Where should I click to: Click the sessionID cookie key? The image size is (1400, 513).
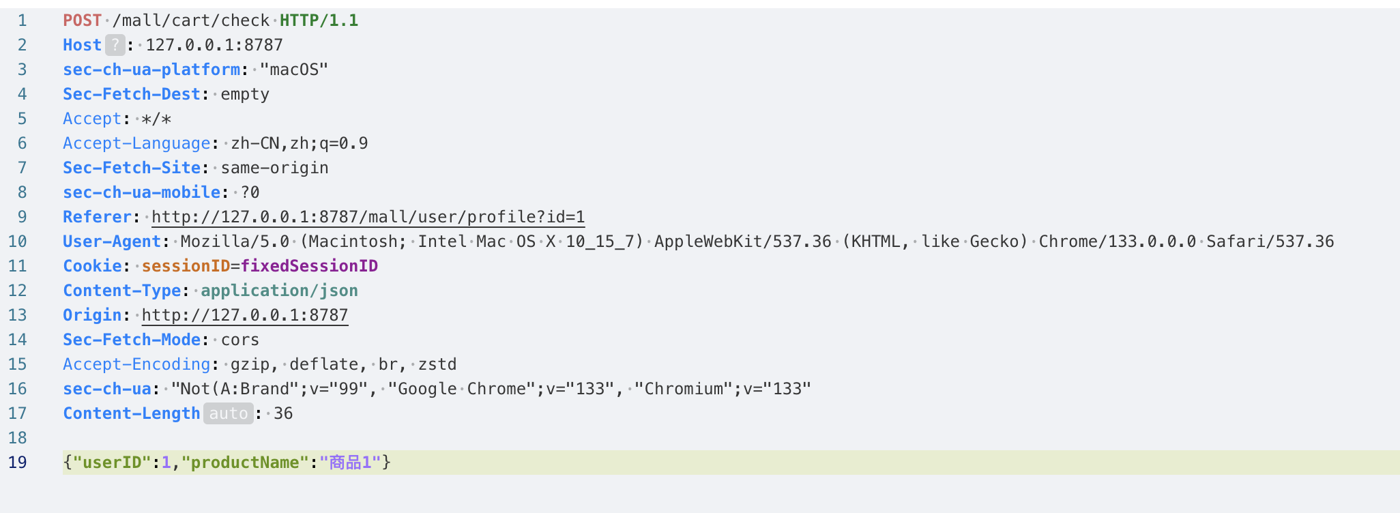pyautogui.click(x=186, y=266)
